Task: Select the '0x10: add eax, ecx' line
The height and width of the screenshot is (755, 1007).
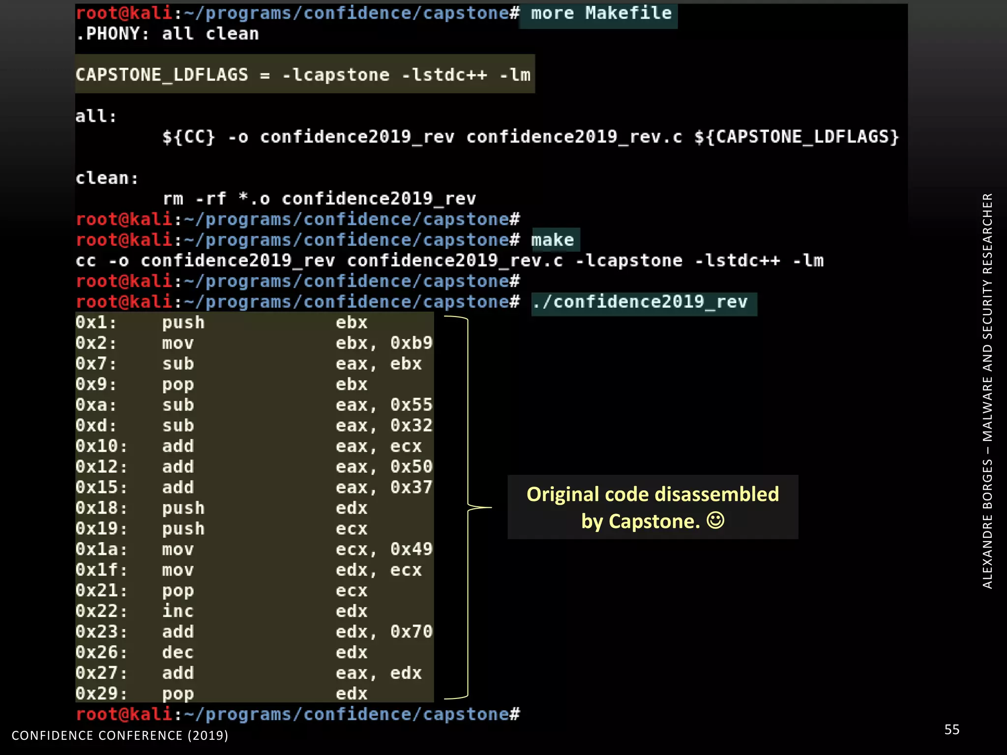Action: coord(249,446)
